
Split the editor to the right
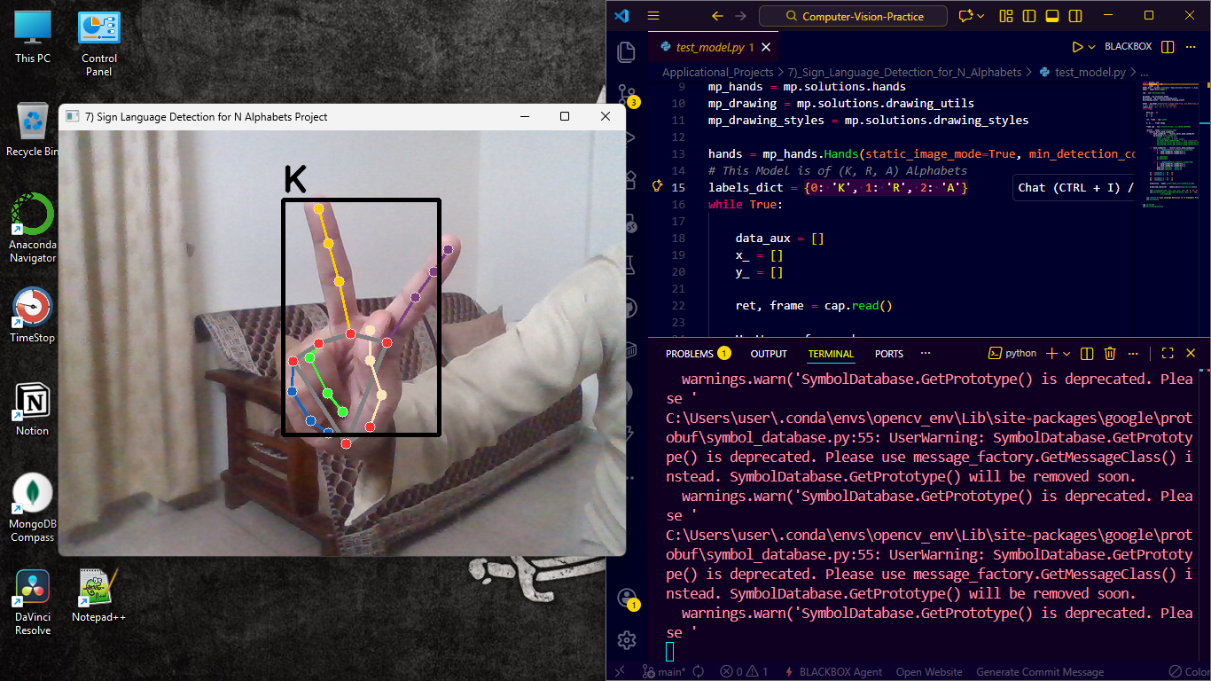pos(1168,47)
